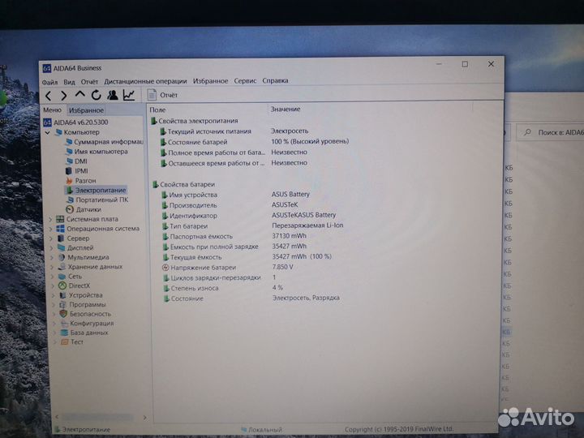The width and height of the screenshot is (584, 438).
Task: Select Имя устройства row
Action: click(255, 195)
